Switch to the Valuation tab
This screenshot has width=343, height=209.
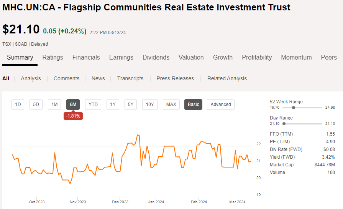tap(191, 58)
